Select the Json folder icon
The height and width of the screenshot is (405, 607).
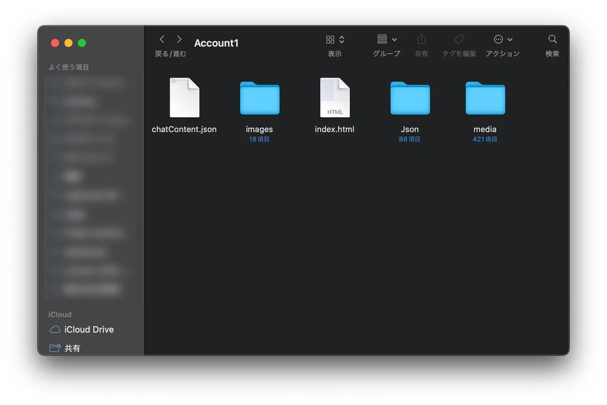(x=410, y=98)
